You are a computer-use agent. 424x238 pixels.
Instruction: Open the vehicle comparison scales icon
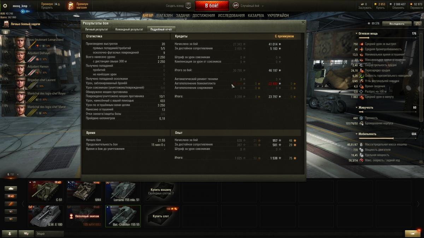418,24
